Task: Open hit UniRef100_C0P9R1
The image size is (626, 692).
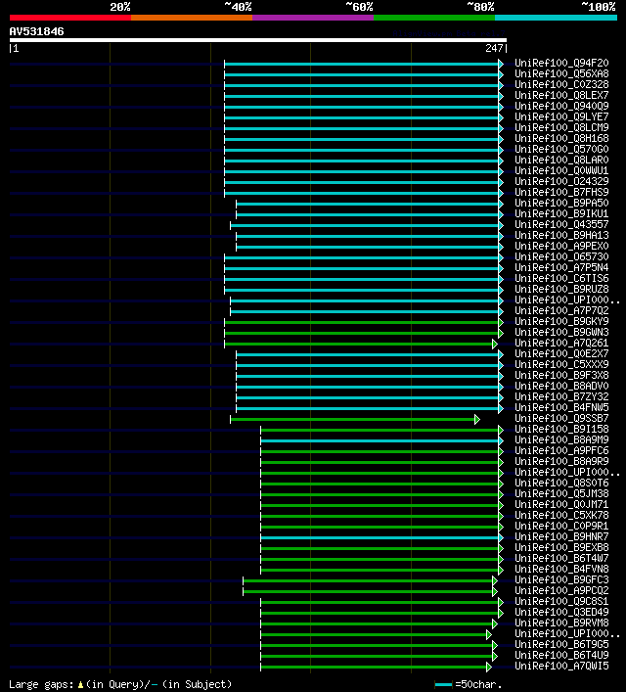Action: 561,526
